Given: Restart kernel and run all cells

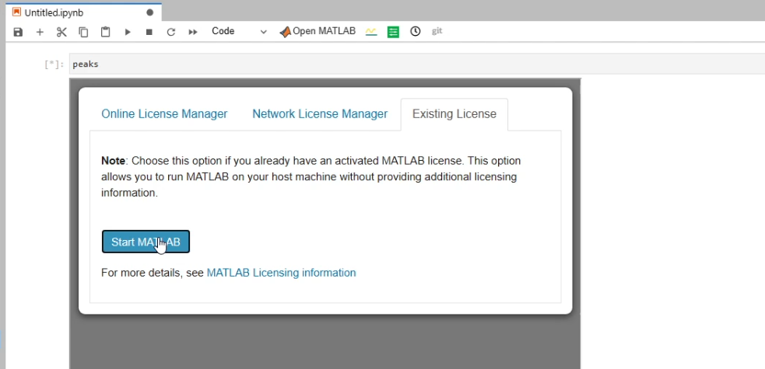Looking at the screenshot, I should click(x=193, y=32).
